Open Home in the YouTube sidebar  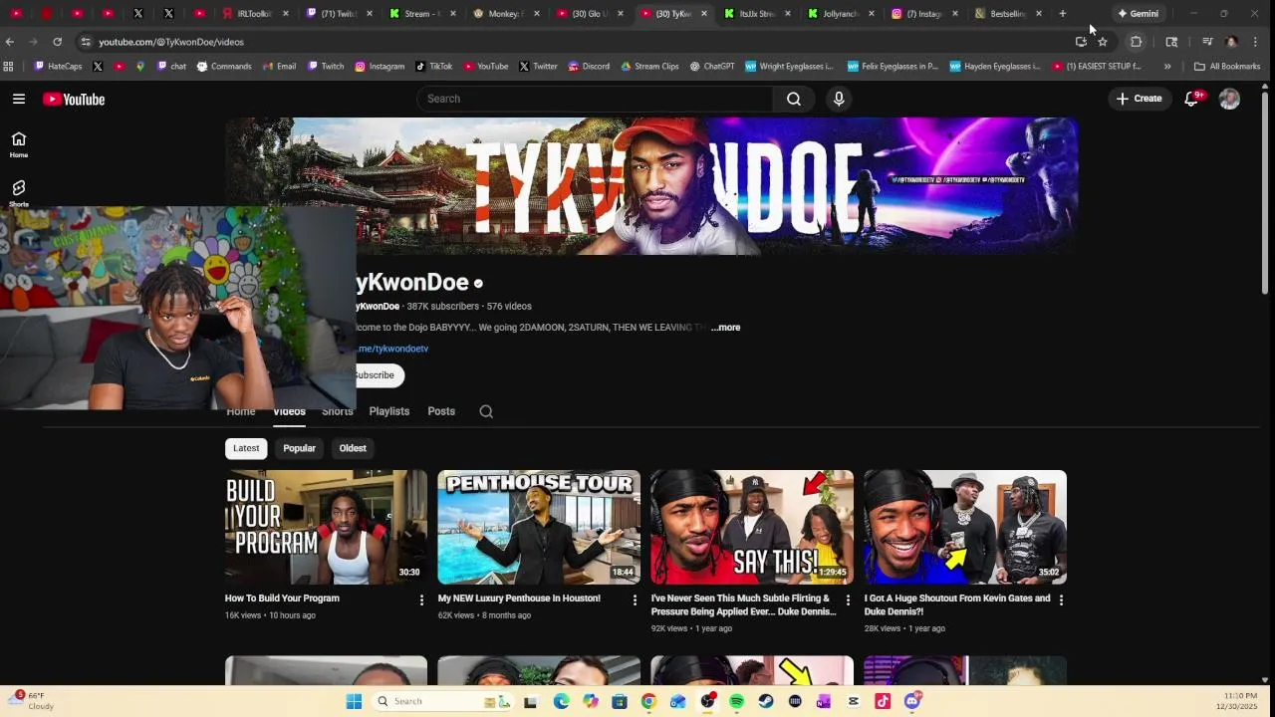(x=19, y=144)
